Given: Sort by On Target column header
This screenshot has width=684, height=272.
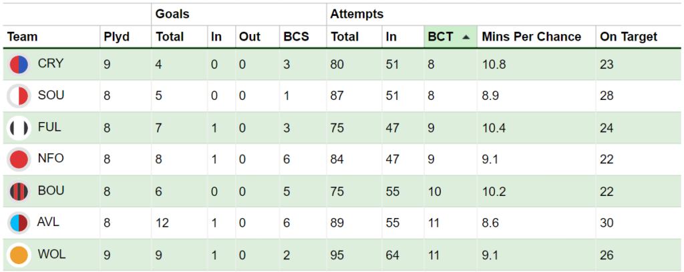Looking at the screenshot, I should [x=629, y=37].
